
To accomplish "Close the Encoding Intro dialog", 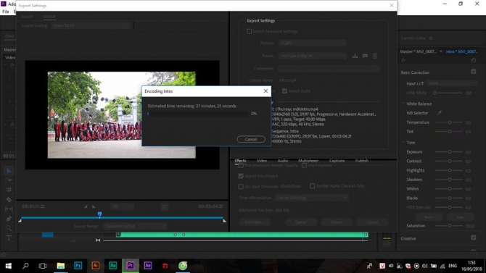I will pyautogui.click(x=265, y=91).
